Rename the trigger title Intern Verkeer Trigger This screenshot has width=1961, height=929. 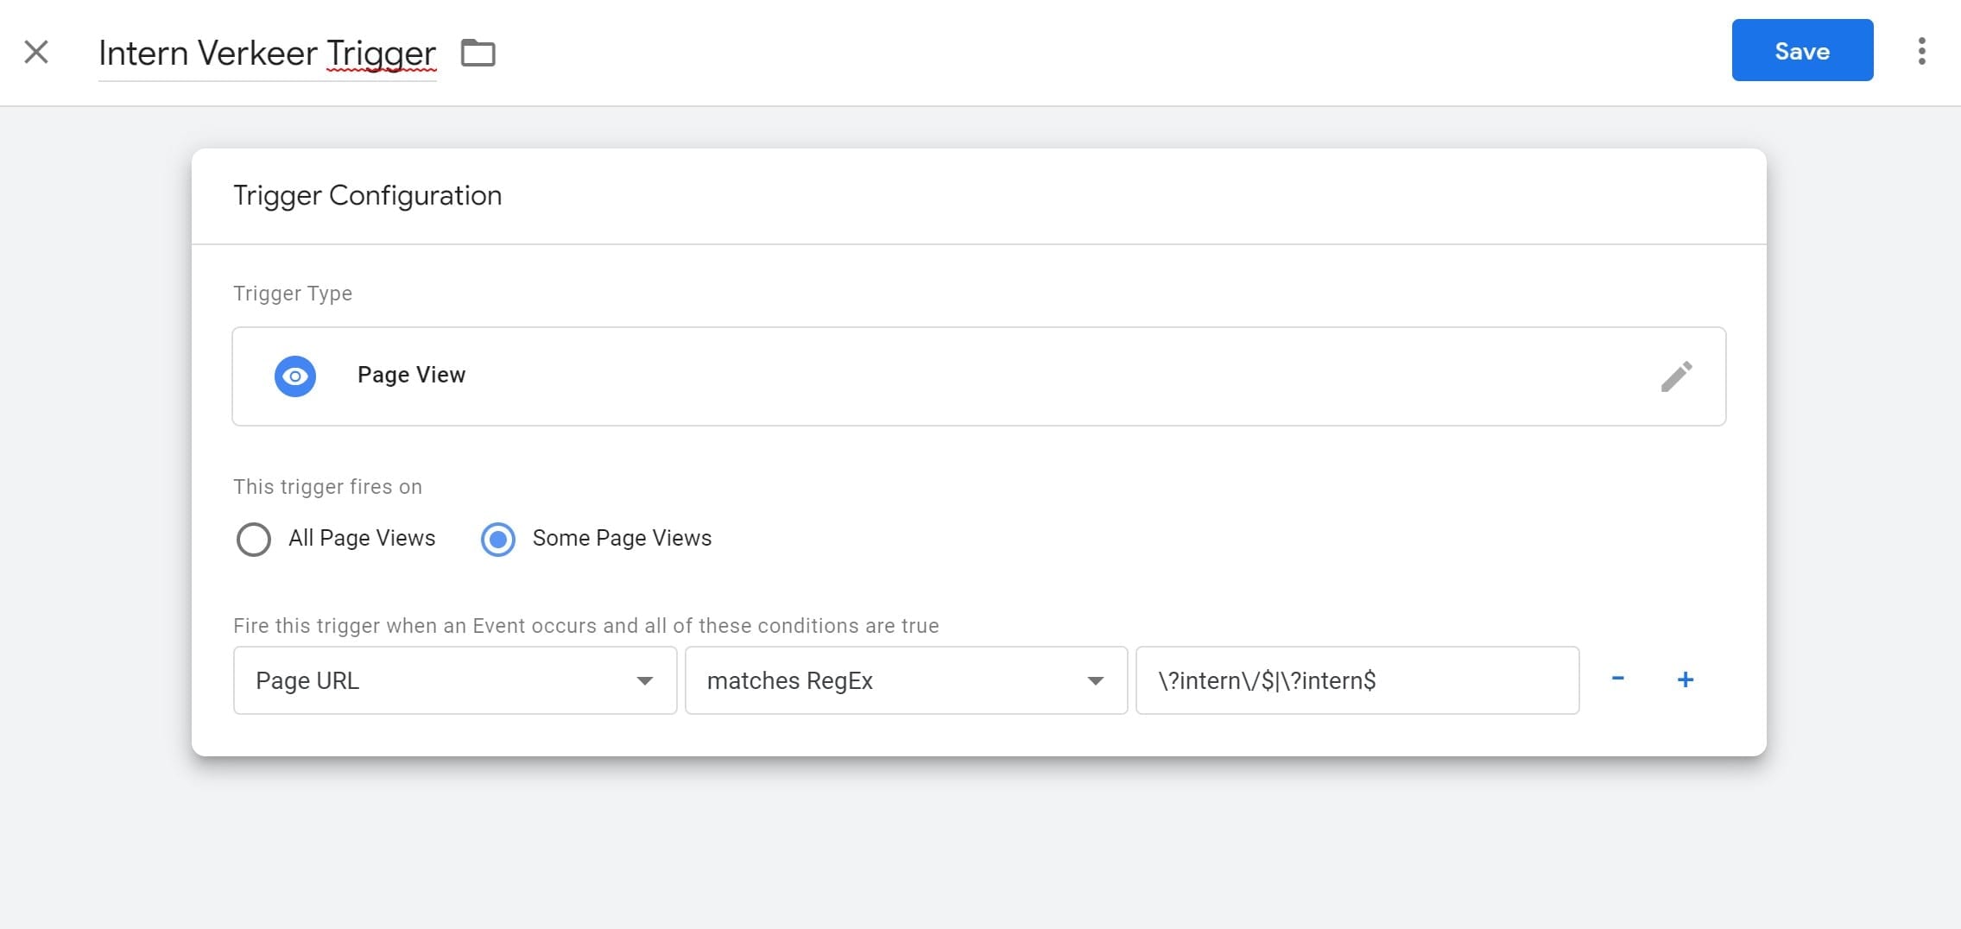coord(267,54)
